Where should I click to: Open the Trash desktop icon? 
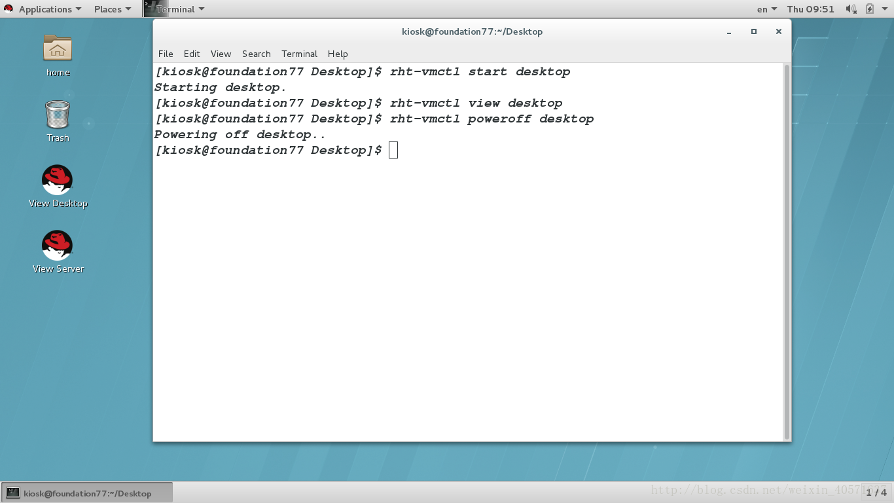click(58, 114)
